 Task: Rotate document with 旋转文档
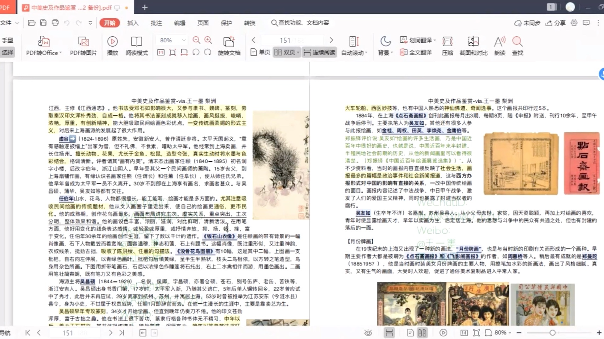pos(229,46)
